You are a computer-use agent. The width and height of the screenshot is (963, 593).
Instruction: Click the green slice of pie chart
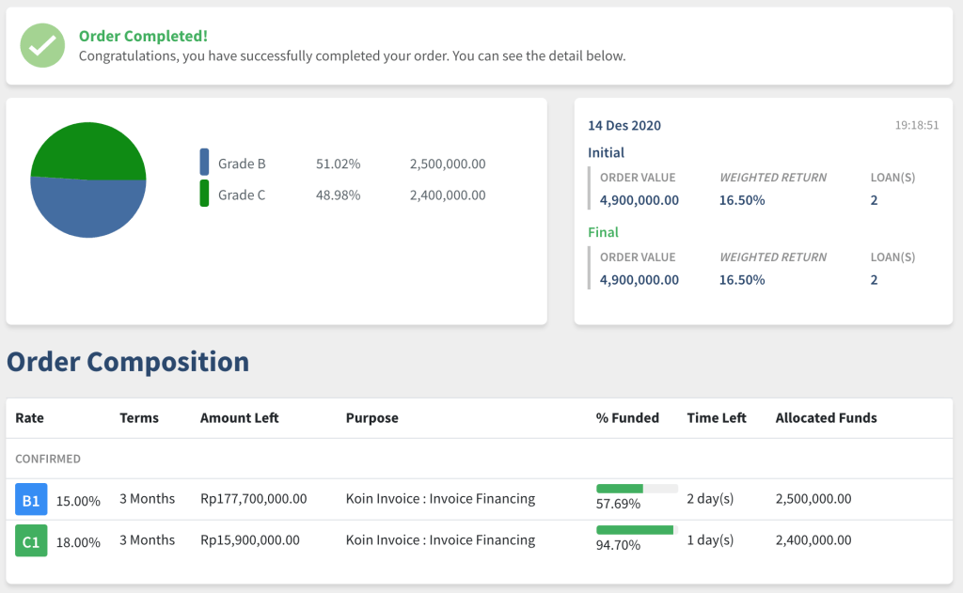pos(88,150)
